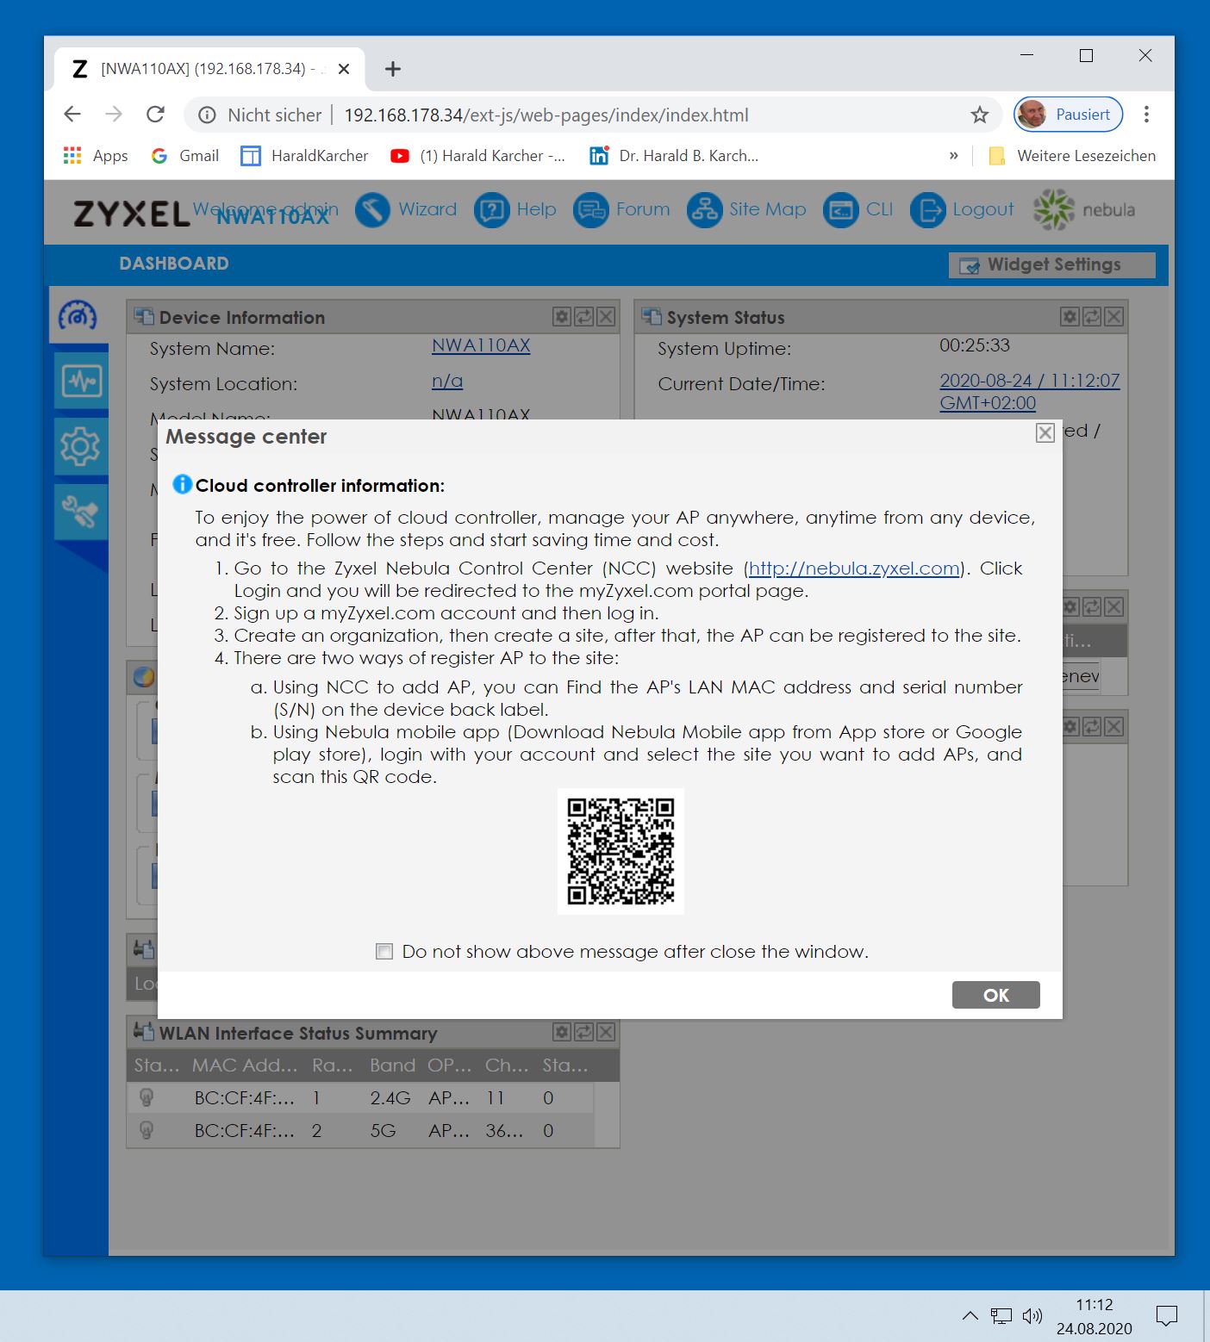Open System Status widget settings gear
The width and height of the screenshot is (1210, 1342).
[x=1070, y=317]
